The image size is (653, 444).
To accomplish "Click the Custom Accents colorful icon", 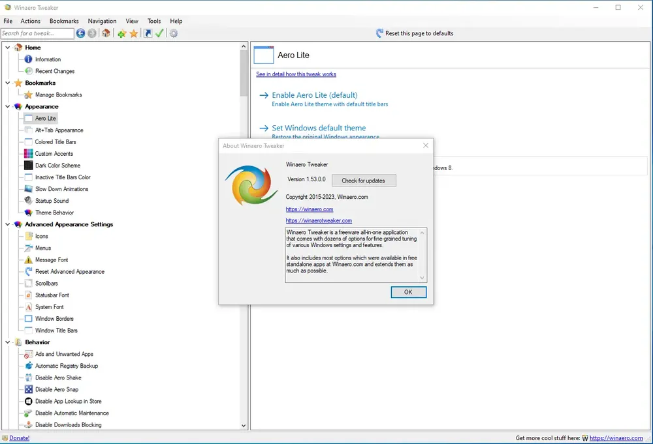I will [28, 153].
